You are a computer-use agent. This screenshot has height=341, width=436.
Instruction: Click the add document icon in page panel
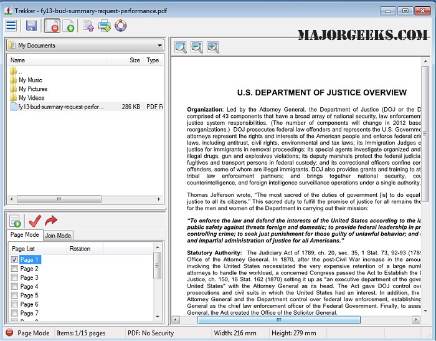click(x=15, y=221)
